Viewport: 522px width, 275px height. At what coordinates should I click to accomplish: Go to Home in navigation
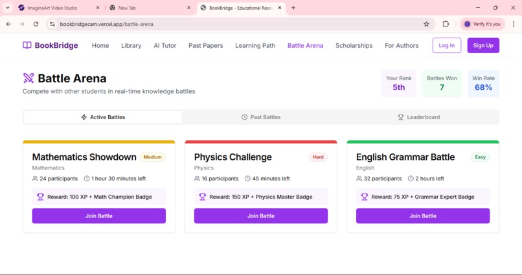coord(100,45)
